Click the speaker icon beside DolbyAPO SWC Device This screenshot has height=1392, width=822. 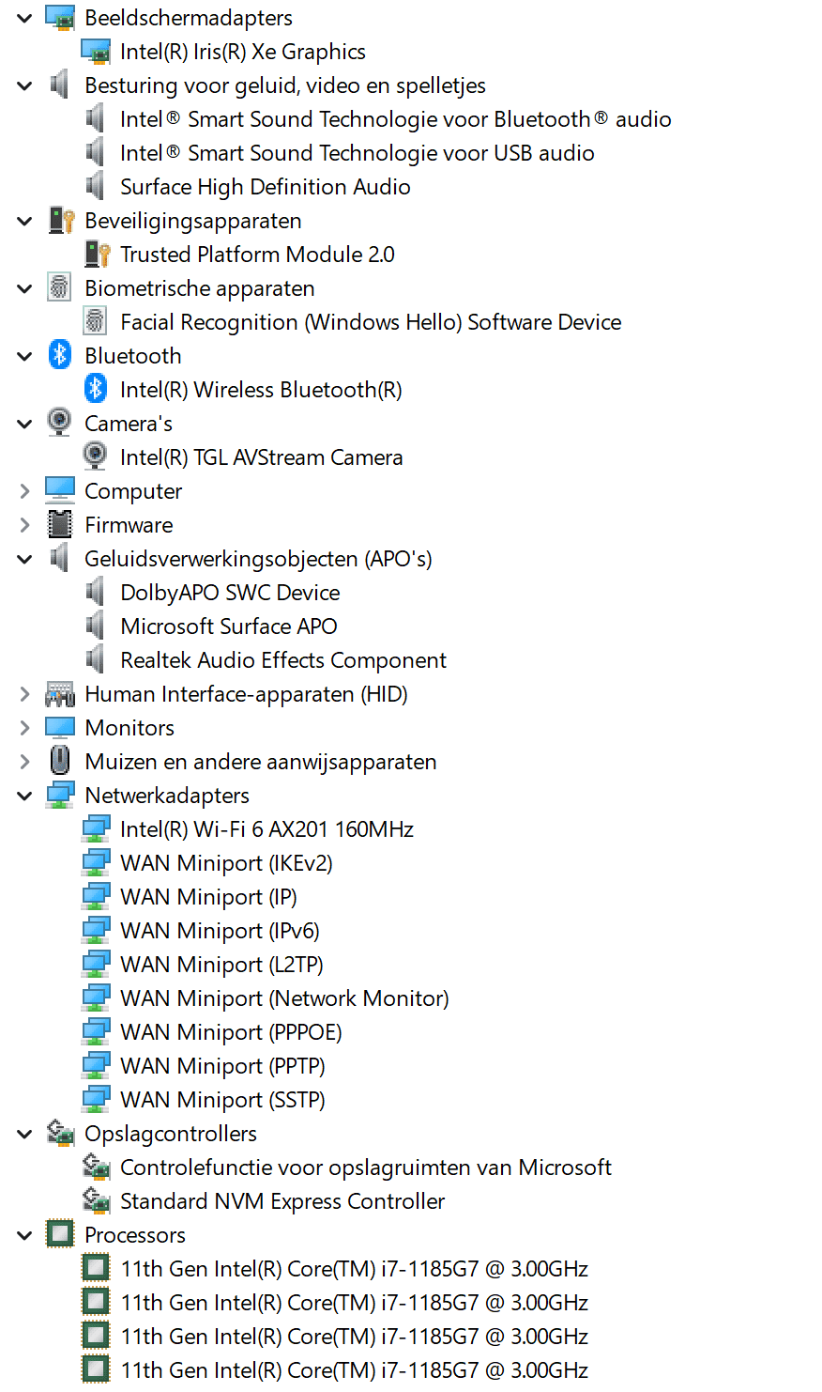(96, 593)
